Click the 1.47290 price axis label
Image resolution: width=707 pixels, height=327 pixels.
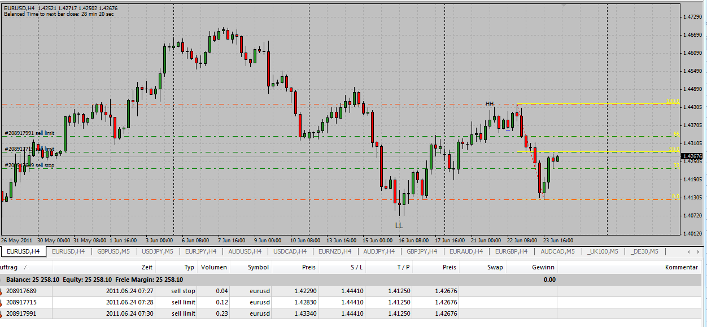click(692, 17)
